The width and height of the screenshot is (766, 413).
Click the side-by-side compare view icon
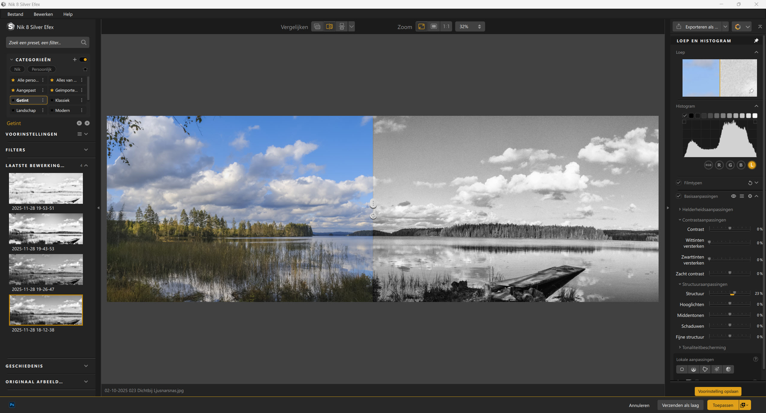point(341,27)
